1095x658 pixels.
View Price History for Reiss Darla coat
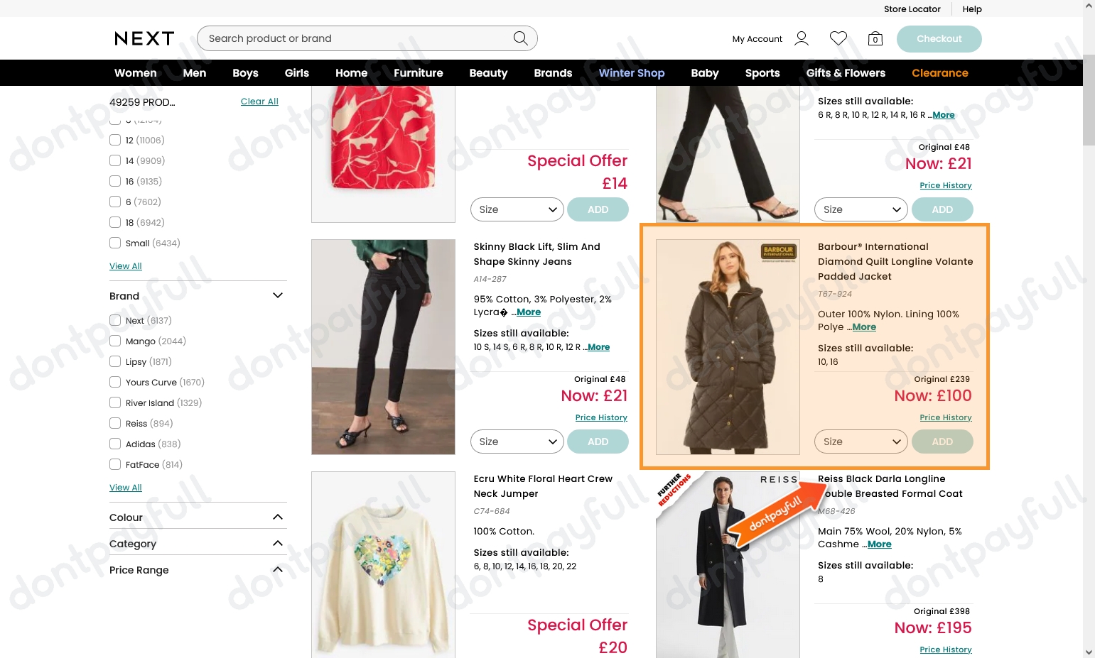(946, 649)
